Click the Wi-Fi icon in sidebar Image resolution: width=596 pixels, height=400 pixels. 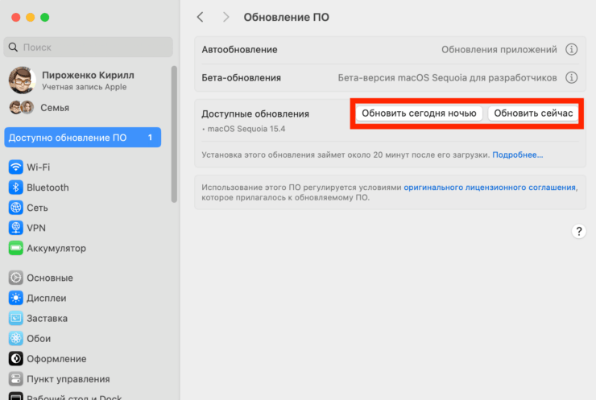point(15,167)
